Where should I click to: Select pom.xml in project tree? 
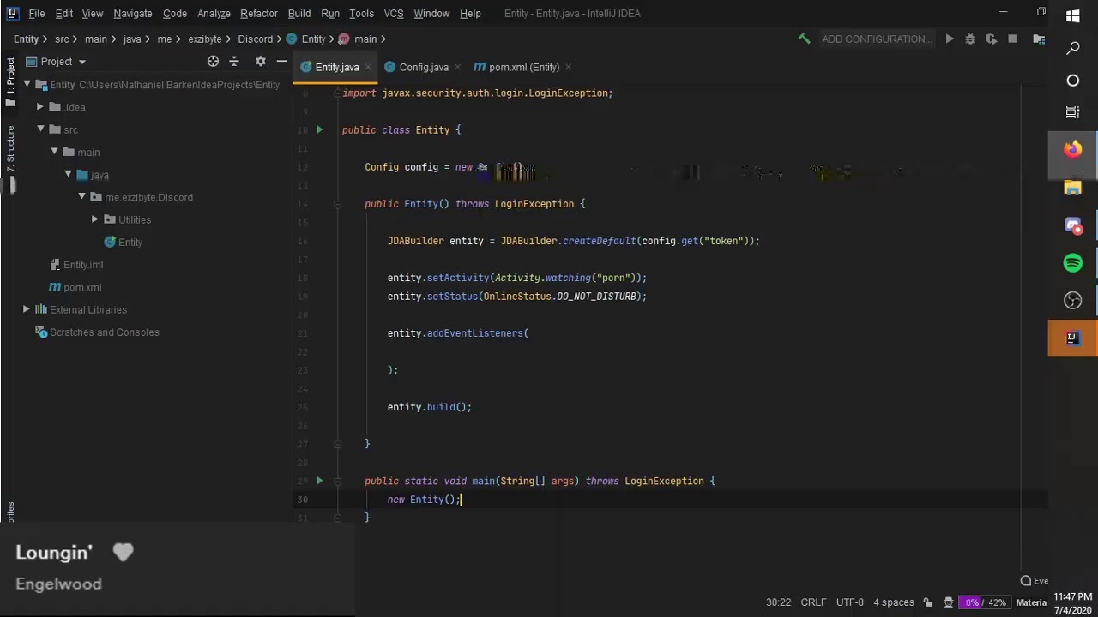(x=82, y=287)
